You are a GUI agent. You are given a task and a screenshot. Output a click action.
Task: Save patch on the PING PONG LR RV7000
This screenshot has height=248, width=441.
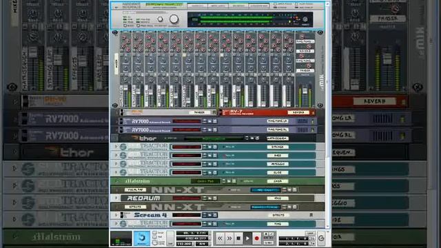pyautogui.click(x=214, y=121)
